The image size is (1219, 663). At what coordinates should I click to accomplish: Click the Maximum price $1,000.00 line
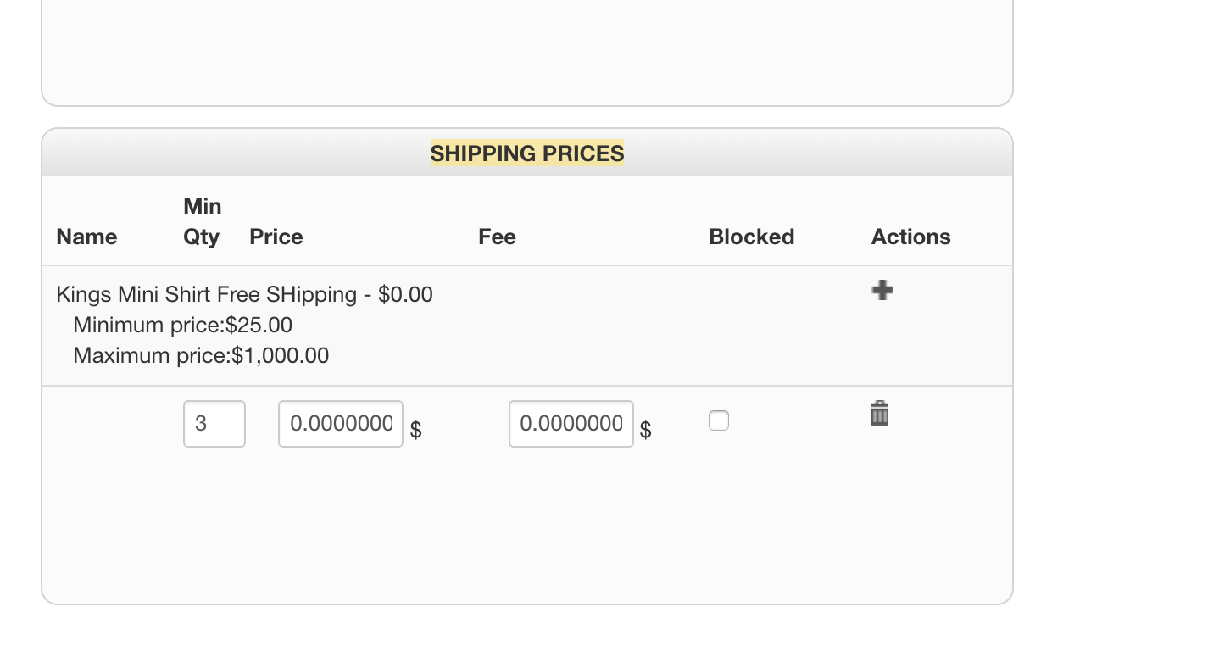(201, 355)
